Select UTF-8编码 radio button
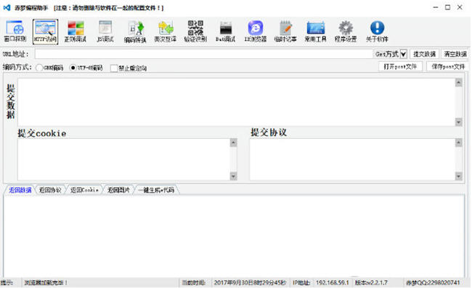This screenshot has height=288, width=472. 73,68
